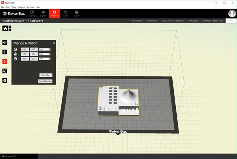Click the Y rotation stepper arrows
The height and width of the screenshot is (159, 237).
click(50, 54)
